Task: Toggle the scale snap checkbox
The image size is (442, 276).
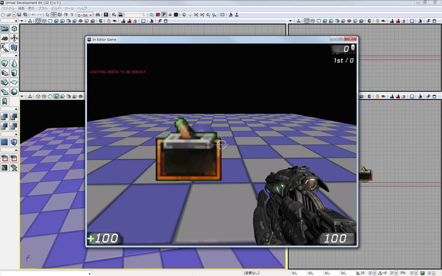Action: coord(412,273)
